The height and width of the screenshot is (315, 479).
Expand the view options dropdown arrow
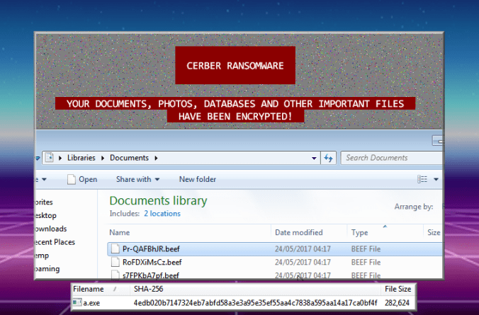click(x=436, y=179)
